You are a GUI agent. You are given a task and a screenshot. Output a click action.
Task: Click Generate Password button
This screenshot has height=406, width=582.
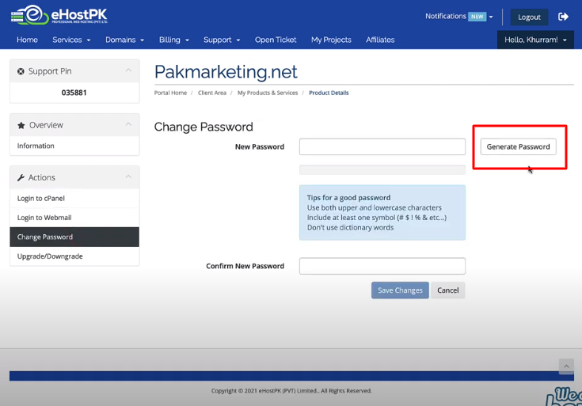coord(518,146)
